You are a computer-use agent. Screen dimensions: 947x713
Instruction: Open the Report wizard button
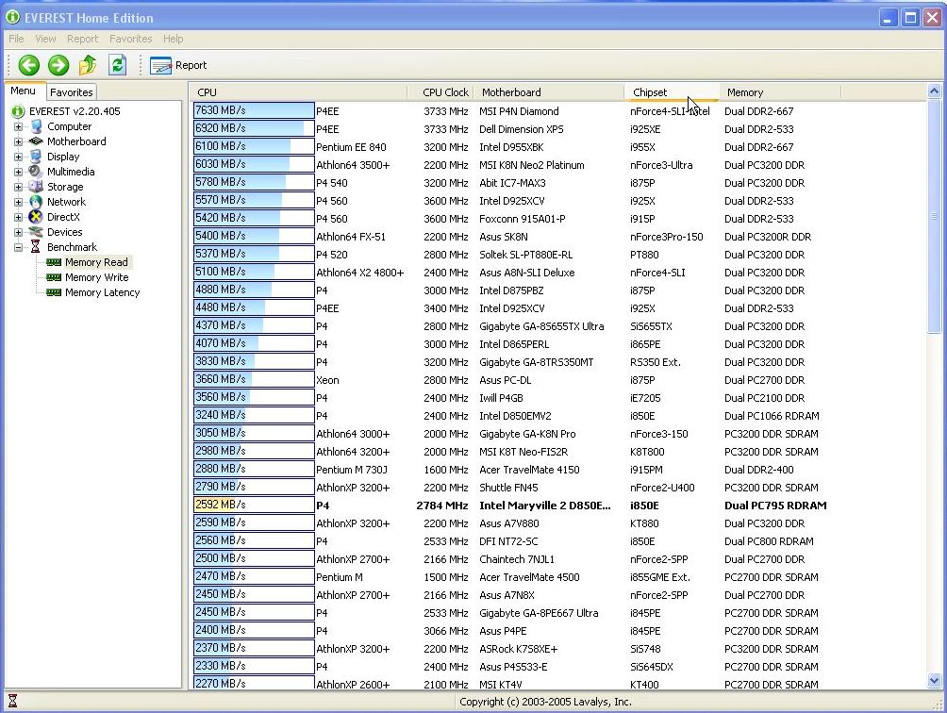pyautogui.click(x=178, y=65)
